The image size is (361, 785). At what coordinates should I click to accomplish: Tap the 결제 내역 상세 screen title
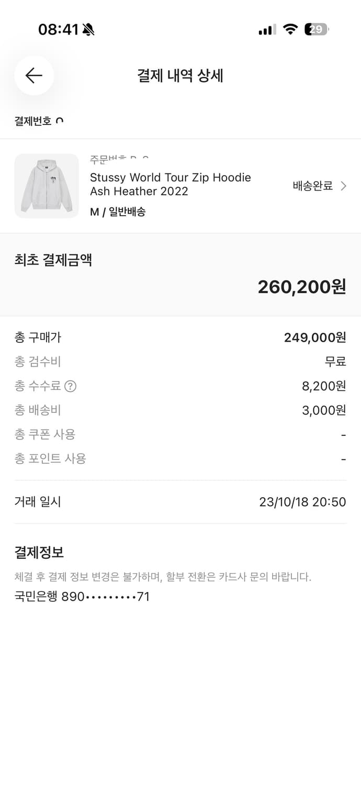pyautogui.click(x=180, y=75)
